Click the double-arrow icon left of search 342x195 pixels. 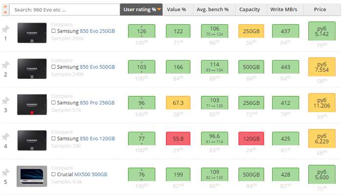pyautogui.click(x=5, y=9)
